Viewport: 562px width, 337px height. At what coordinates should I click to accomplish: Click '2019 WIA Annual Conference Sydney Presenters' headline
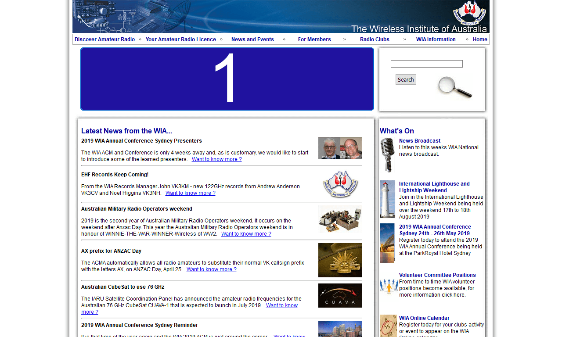[141, 141]
